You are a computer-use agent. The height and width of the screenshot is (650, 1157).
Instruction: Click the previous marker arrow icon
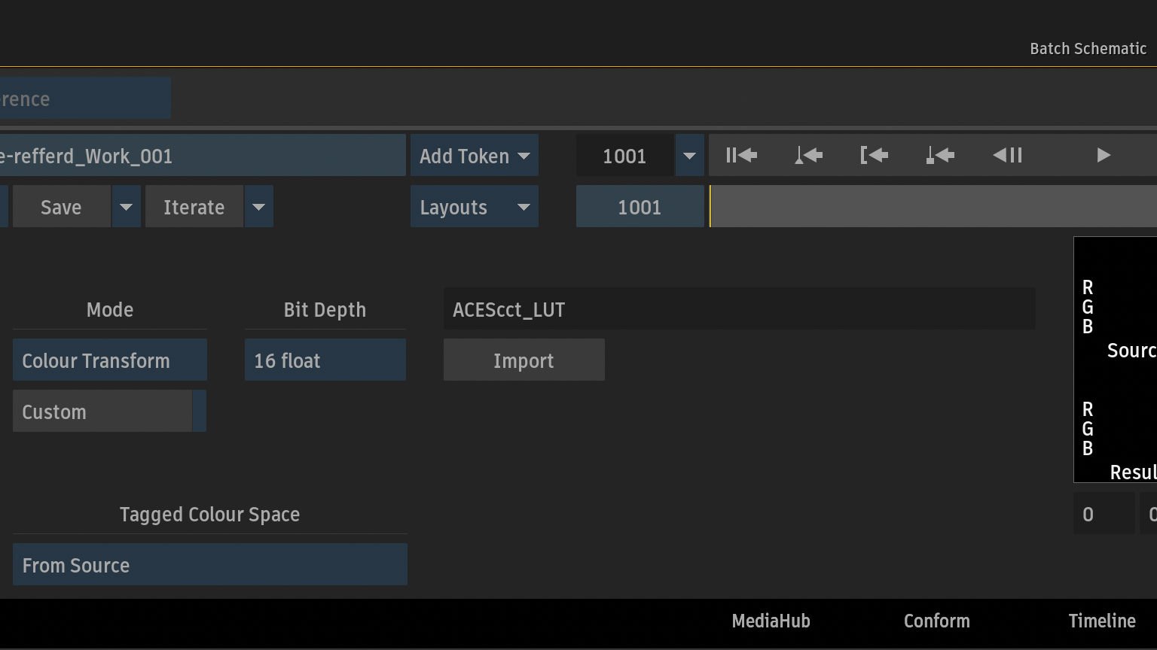point(940,156)
